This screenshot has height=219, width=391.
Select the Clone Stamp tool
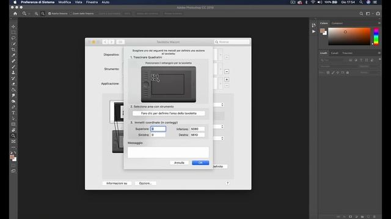point(13,73)
